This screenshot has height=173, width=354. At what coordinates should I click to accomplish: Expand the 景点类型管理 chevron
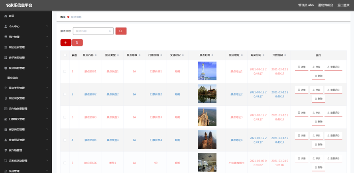(x=47, y=87)
